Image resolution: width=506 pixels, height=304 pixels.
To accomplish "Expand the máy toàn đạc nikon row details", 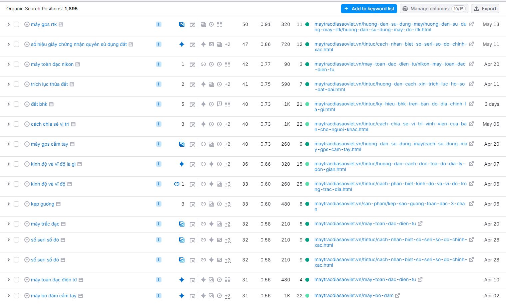I will click(x=8, y=64).
